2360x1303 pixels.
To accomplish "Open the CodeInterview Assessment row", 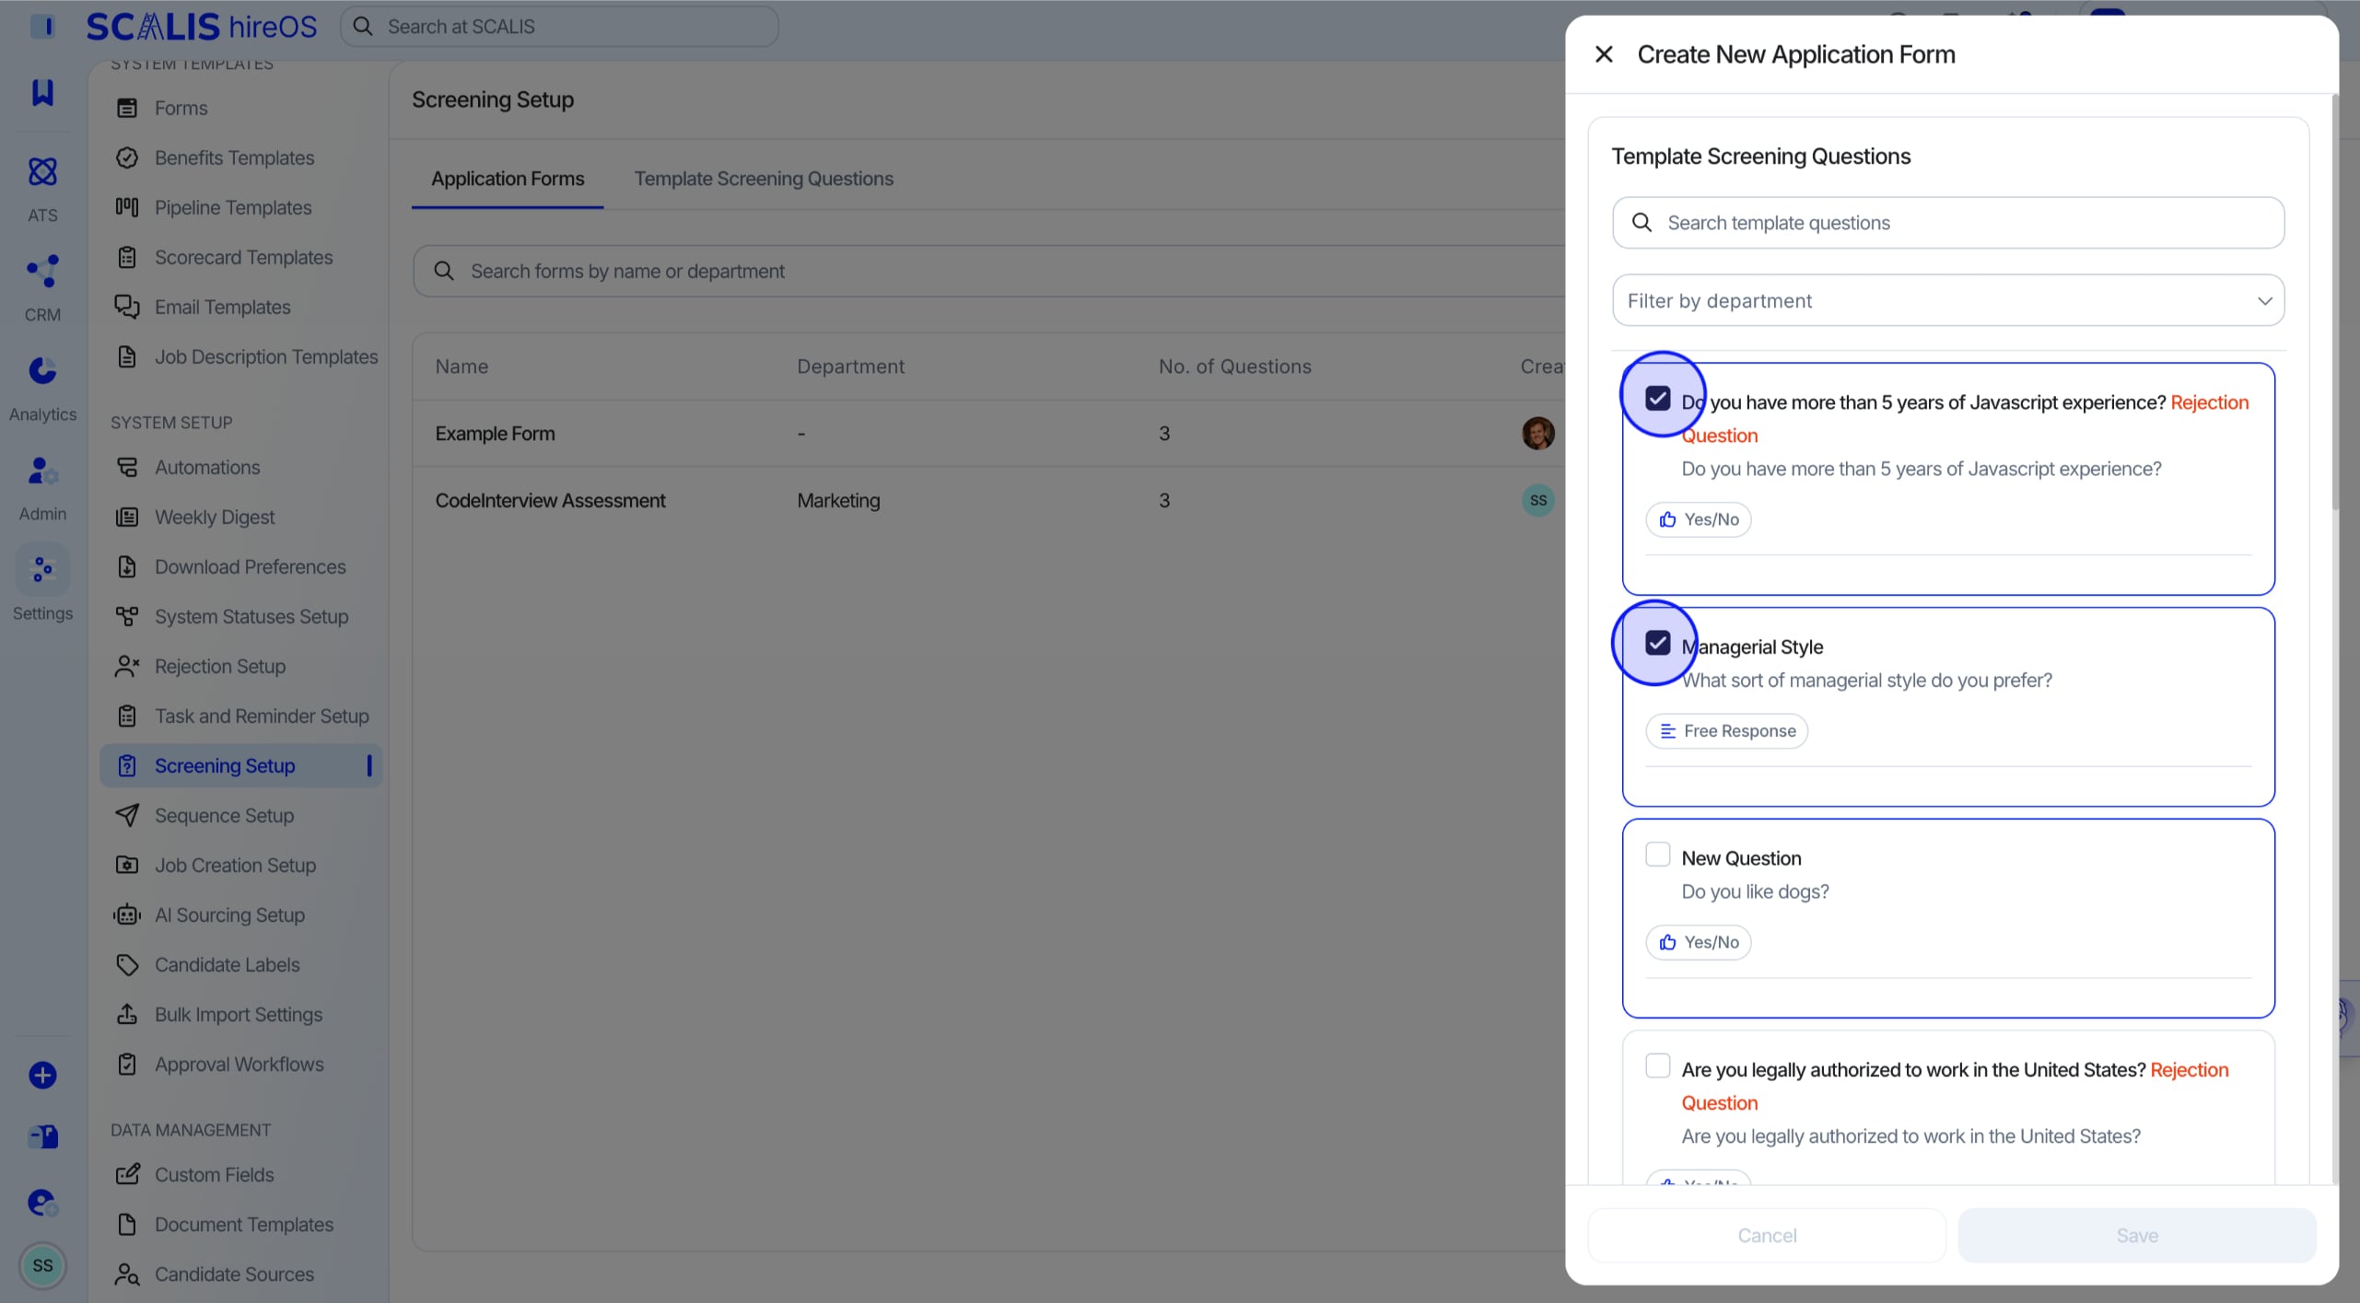I will tap(988, 500).
